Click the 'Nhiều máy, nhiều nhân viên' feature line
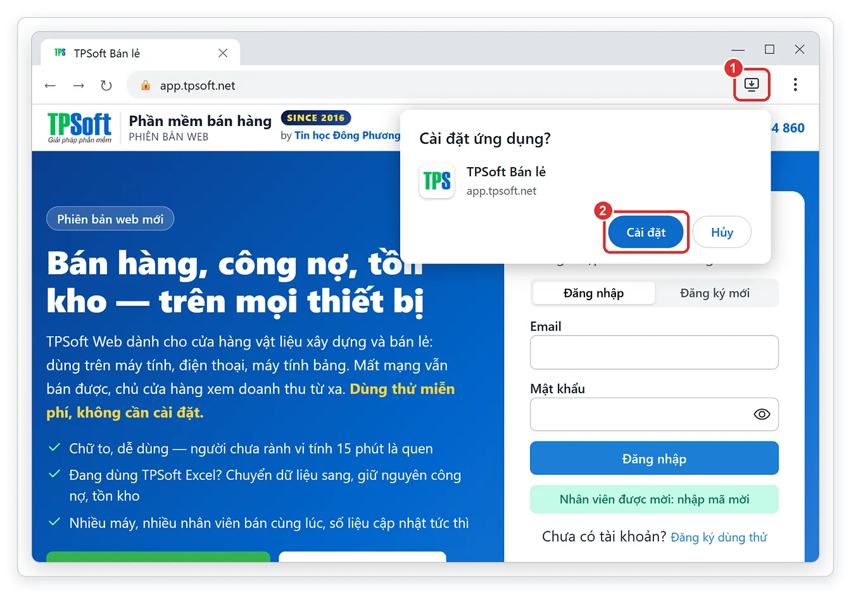This screenshot has height=594, width=851. click(x=269, y=523)
